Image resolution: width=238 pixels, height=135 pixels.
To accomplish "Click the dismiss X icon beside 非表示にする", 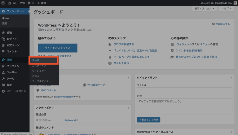I will pos(213,24).
